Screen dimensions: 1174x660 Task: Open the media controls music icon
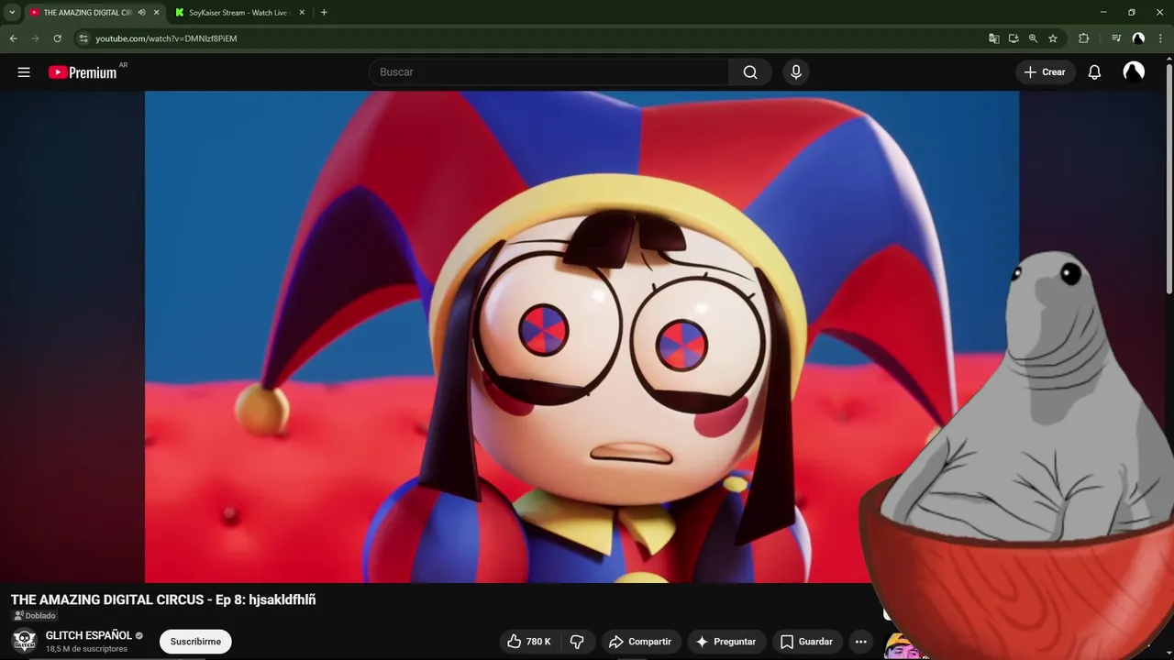(1115, 38)
